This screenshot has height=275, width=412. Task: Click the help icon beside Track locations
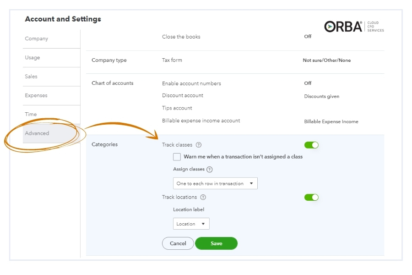coord(203,197)
